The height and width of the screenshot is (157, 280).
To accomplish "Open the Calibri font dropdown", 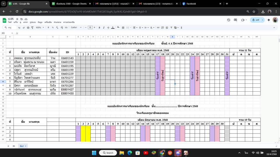I will tap(76, 28).
